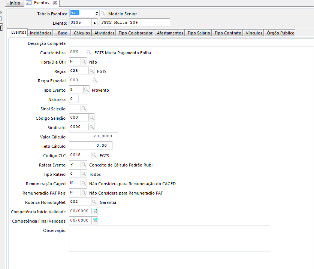The image size is (314, 269).
Task: Search values for Hora/Dia Útil
Action: (x=84, y=62)
